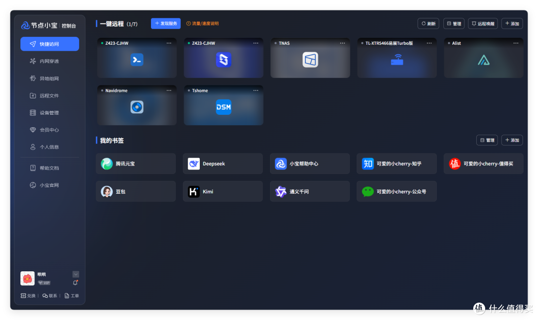Click the TNAS card title

284,43
